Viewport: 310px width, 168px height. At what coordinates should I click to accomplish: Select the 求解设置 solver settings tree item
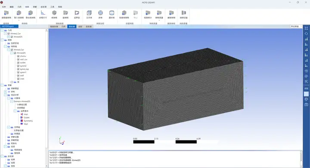tap(15, 137)
